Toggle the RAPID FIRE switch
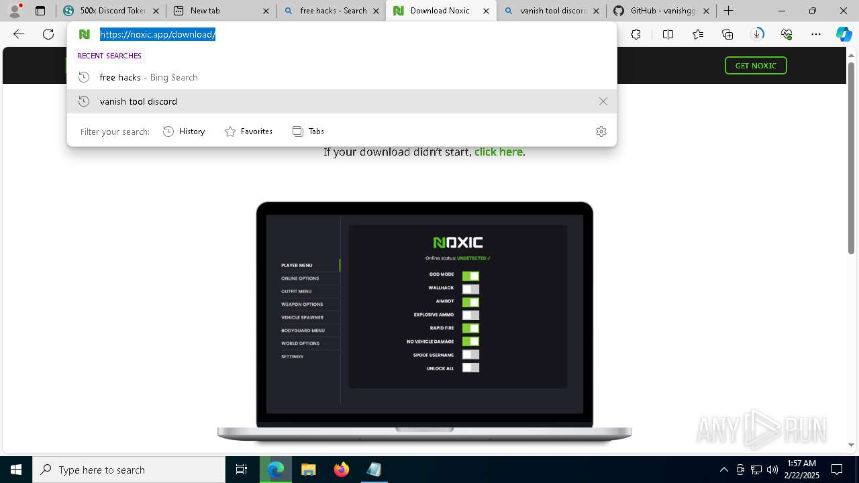The height and width of the screenshot is (483, 859). click(x=470, y=329)
